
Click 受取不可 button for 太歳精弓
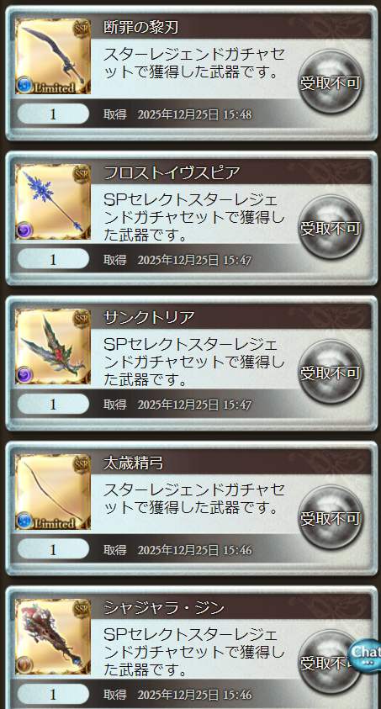(x=331, y=517)
